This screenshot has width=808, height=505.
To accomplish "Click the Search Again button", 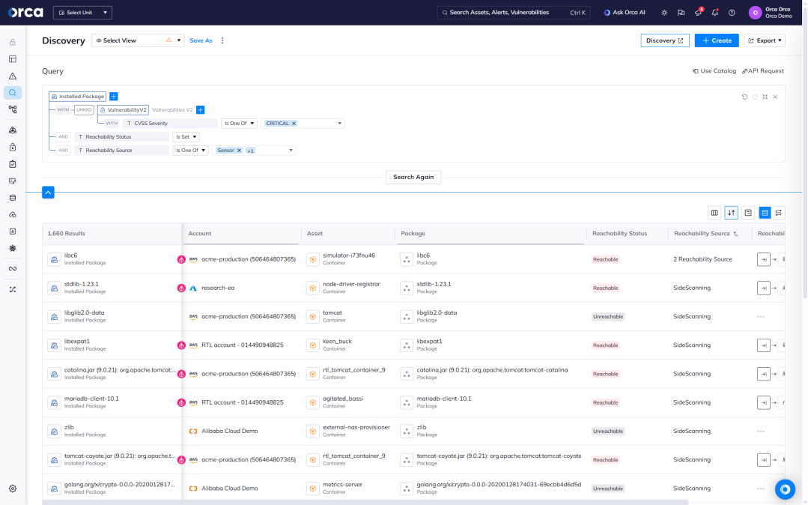I will [x=414, y=177].
